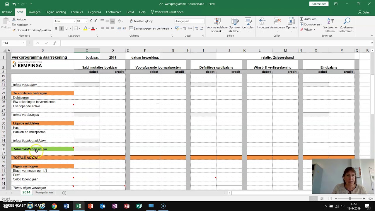This screenshot has width=375, height=211.
Task: Click the text orientation icon
Action: click(120, 21)
